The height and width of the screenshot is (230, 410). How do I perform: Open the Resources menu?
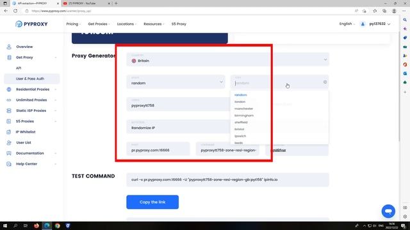pyautogui.click(x=154, y=24)
